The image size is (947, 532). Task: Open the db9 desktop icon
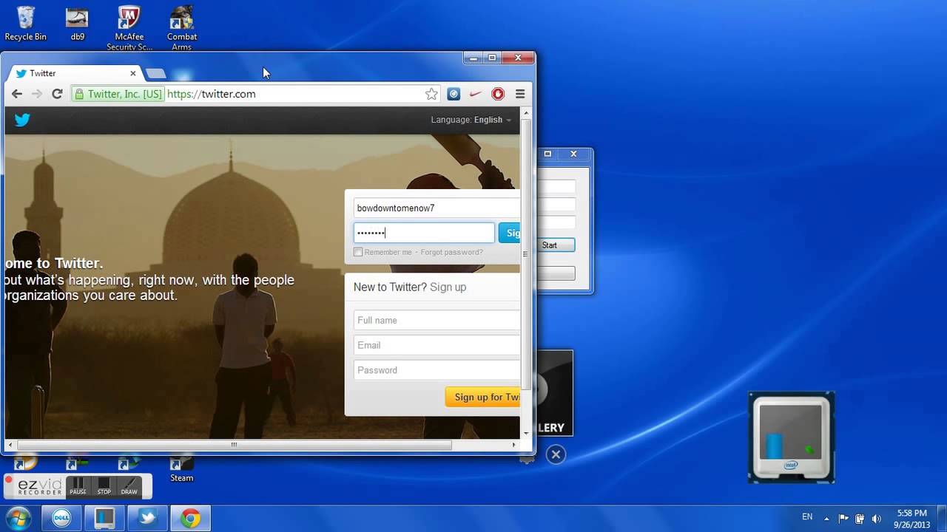point(78,23)
